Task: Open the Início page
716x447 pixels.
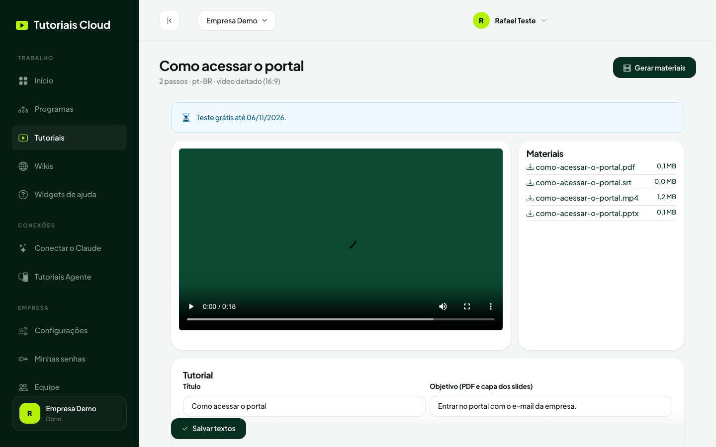Action: [69, 80]
